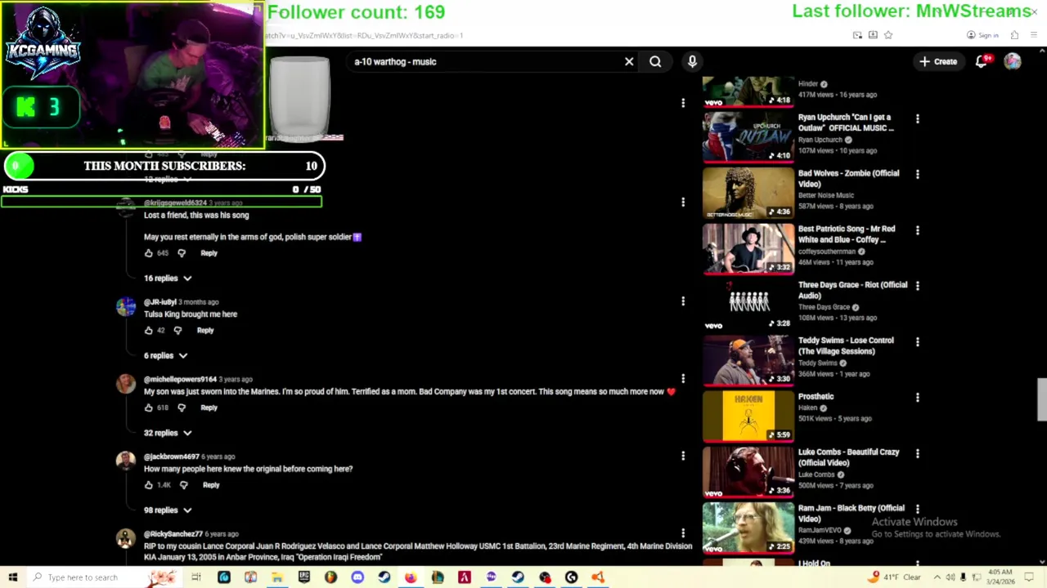Screen dimensions: 1047x588
Task: Click the YouTube search magnifier button
Action: tap(655, 61)
